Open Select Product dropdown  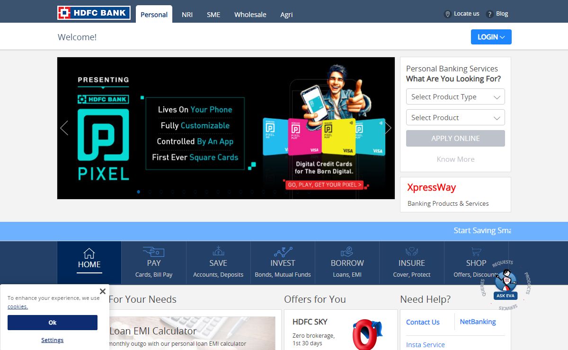coord(455,118)
